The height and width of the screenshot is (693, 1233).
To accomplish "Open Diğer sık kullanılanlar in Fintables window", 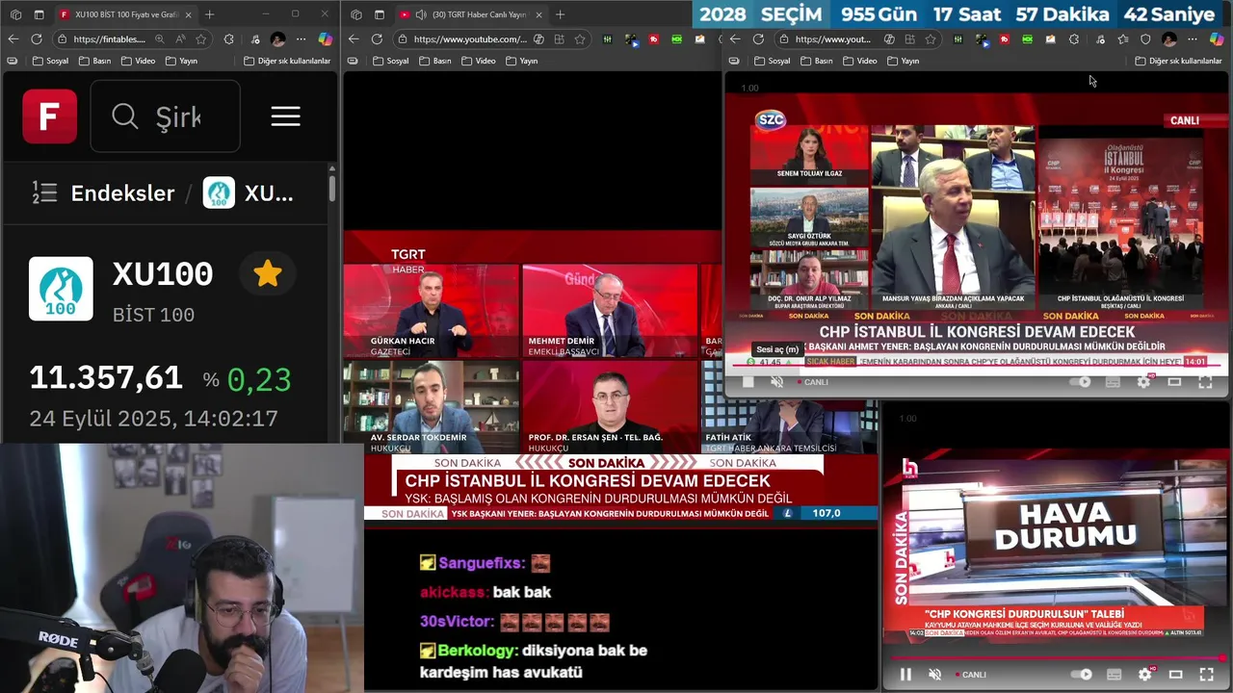I will 286,61.
